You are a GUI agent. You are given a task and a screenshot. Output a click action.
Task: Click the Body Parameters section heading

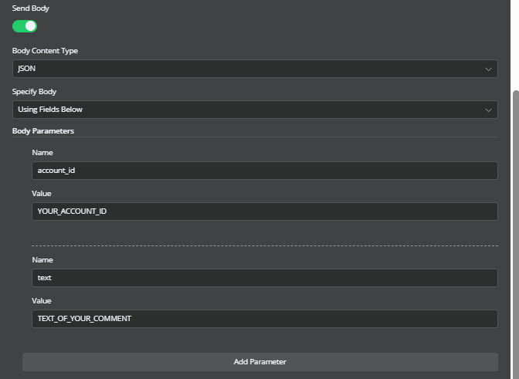pos(43,131)
